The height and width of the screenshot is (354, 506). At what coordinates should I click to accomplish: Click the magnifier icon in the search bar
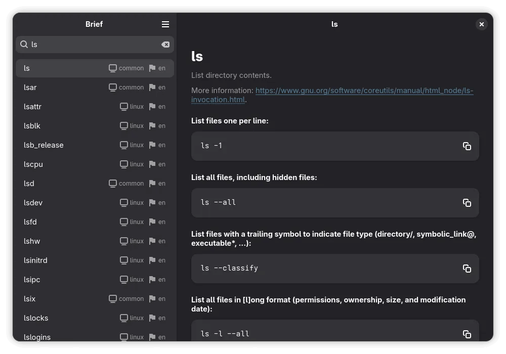coord(24,44)
